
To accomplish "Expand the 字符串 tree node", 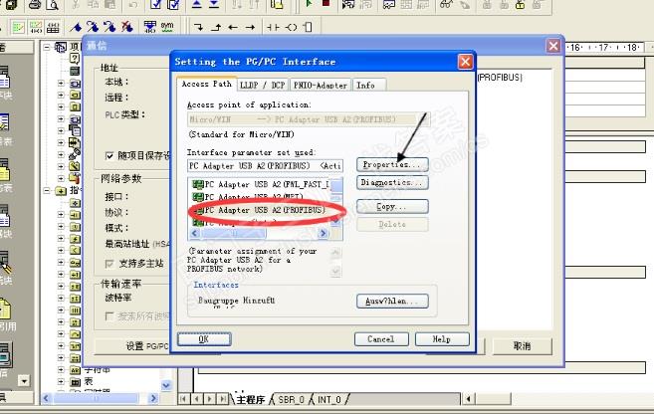I will point(61,370).
